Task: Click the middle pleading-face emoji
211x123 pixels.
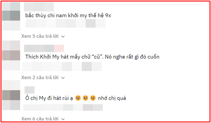Action: click(x=85, y=98)
